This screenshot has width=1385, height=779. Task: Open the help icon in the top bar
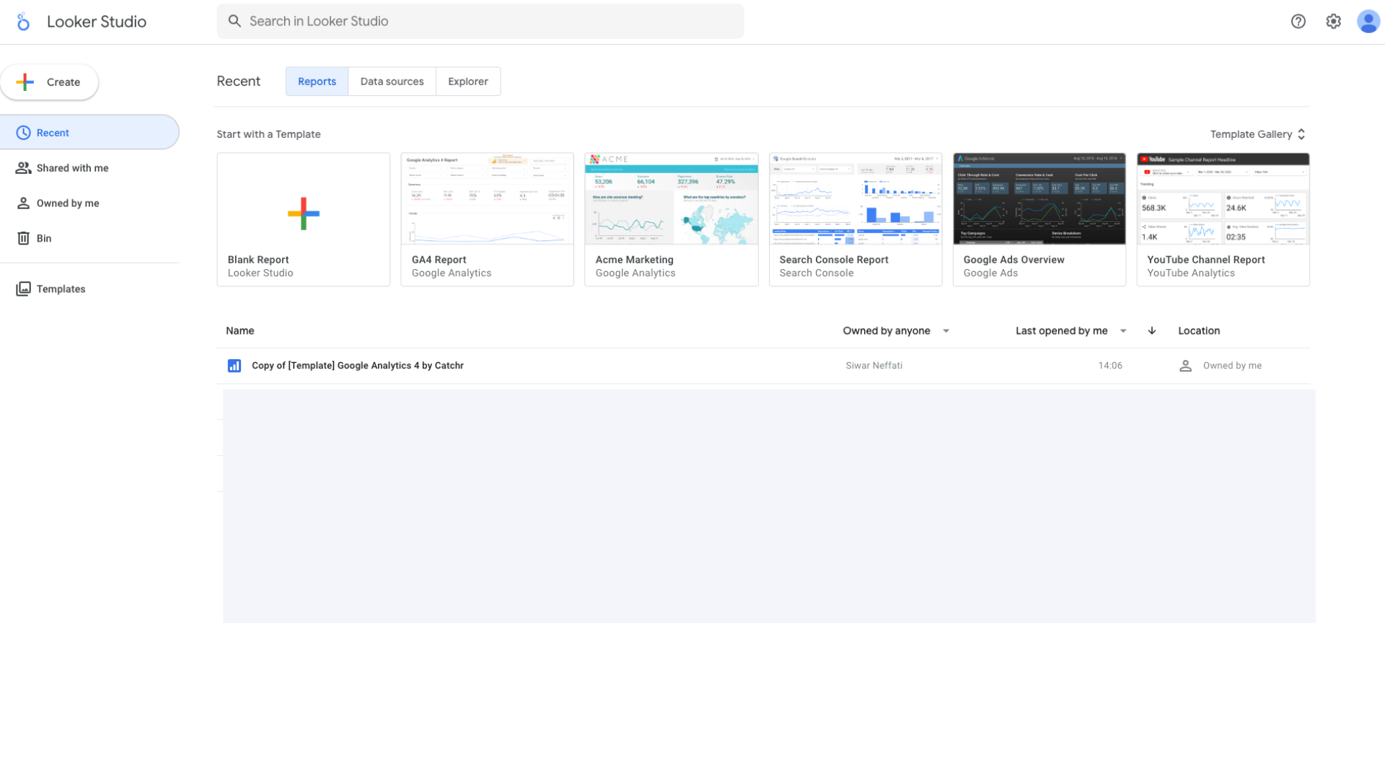(1298, 21)
